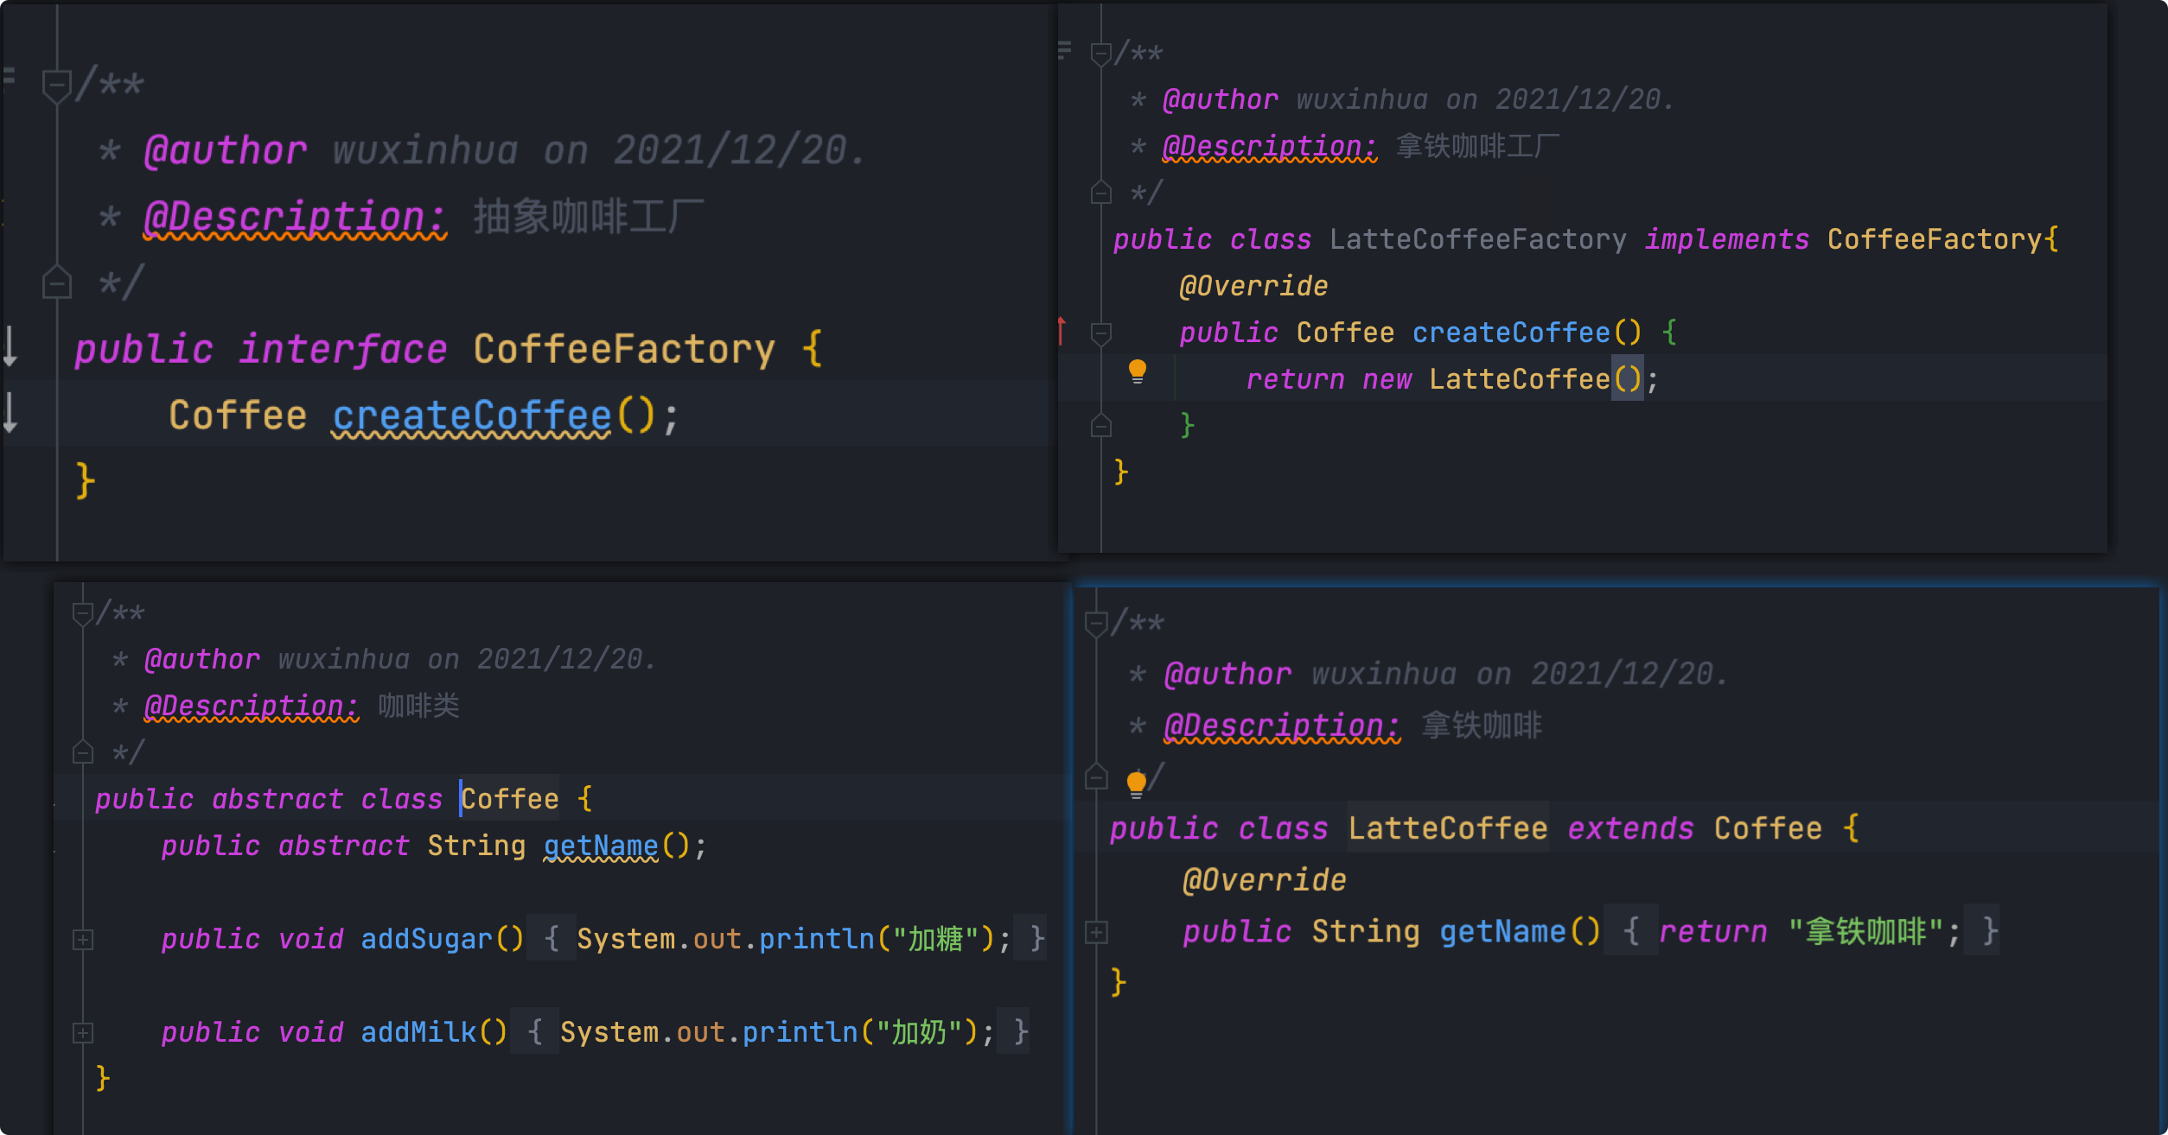The image size is (2168, 1135).
Task: Click CoffeeFactory after implements keyword
Action: tap(1934, 239)
